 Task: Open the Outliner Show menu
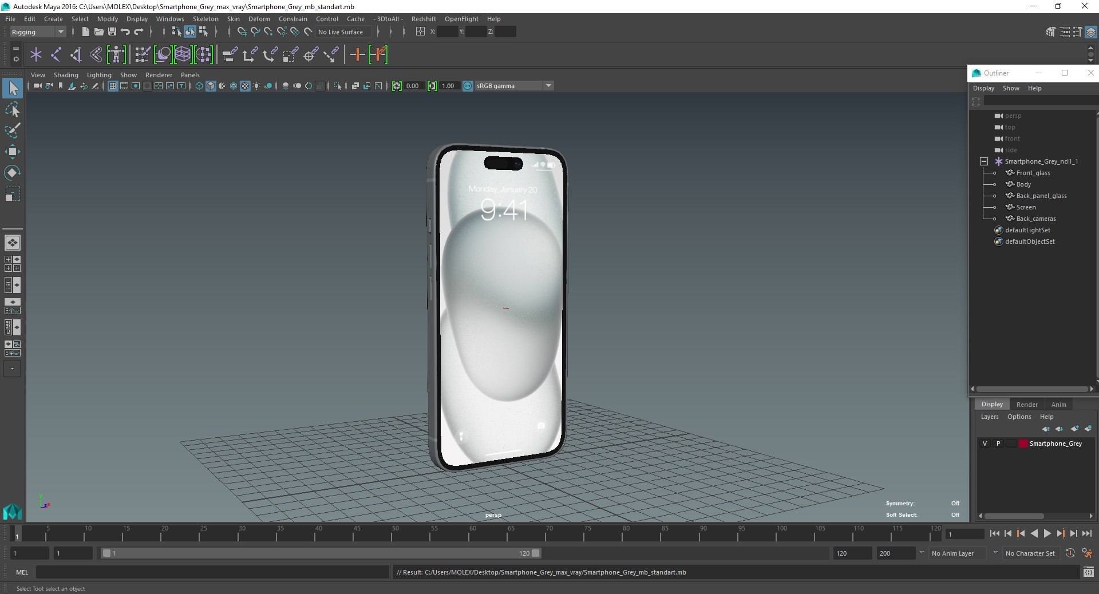1011,88
